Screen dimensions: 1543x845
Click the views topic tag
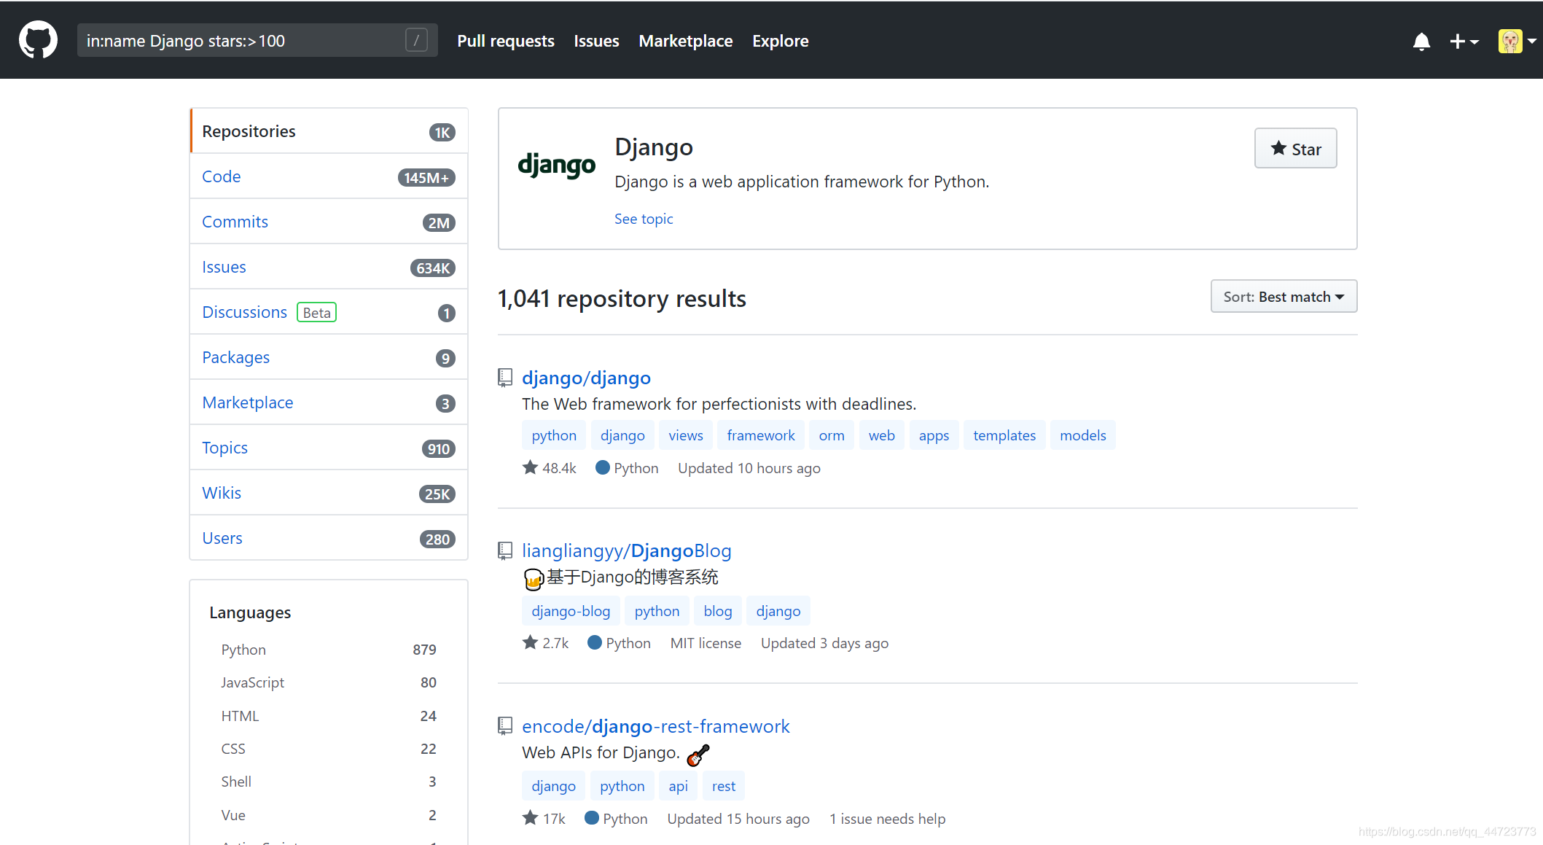(686, 435)
